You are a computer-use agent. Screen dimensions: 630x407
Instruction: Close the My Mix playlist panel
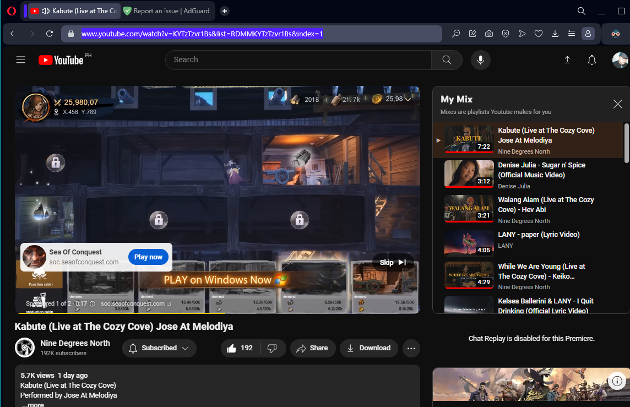pos(618,104)
